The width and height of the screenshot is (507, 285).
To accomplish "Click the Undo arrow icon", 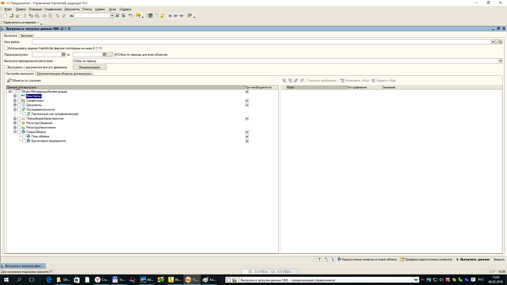I will (58, 16).
